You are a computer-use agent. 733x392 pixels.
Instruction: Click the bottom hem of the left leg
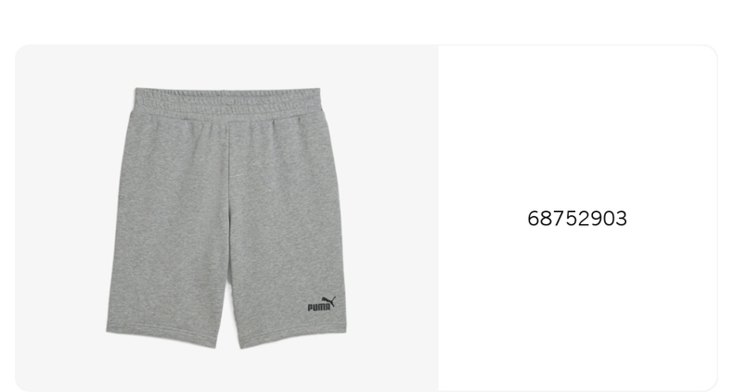pos(161,335)
